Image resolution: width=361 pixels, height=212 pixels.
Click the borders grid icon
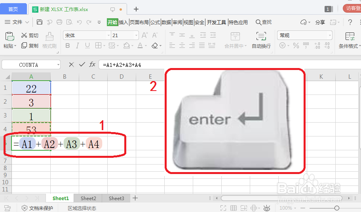[98, 45]
